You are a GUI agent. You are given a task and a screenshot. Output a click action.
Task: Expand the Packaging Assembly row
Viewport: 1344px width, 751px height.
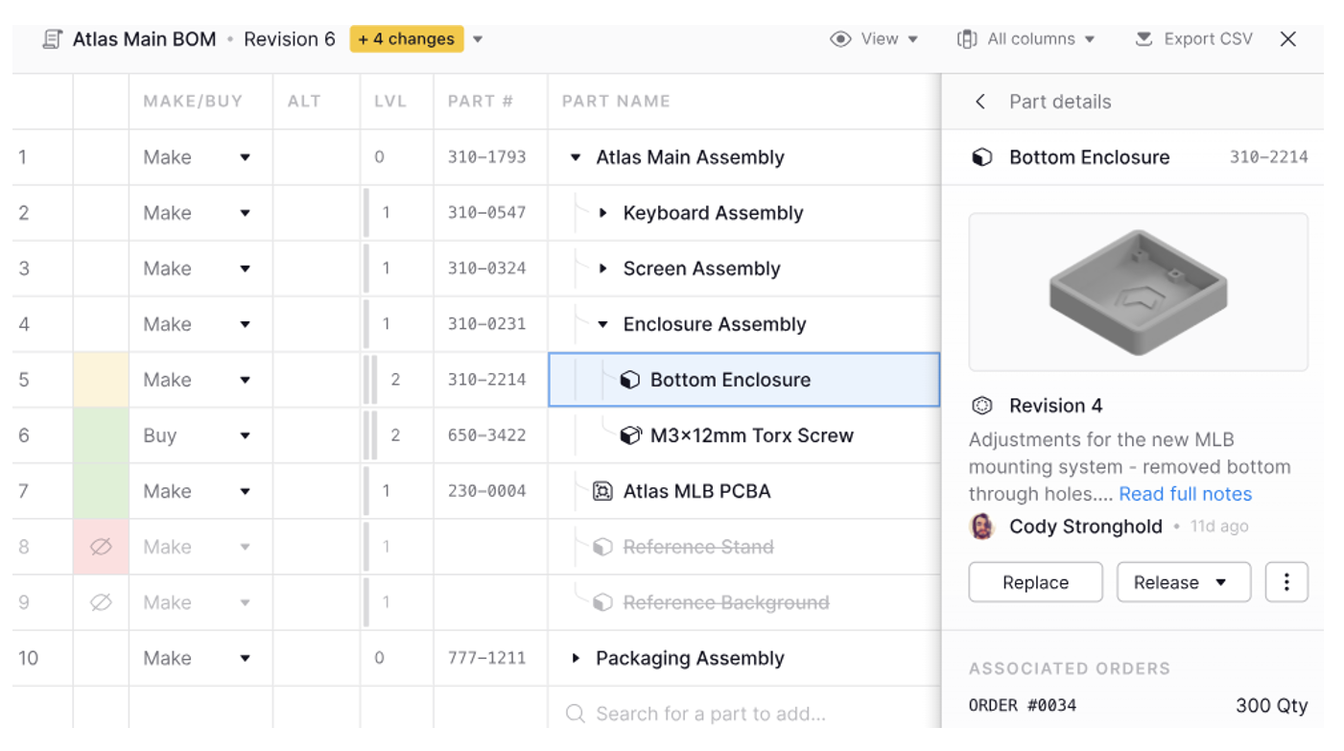click(576, 658)
